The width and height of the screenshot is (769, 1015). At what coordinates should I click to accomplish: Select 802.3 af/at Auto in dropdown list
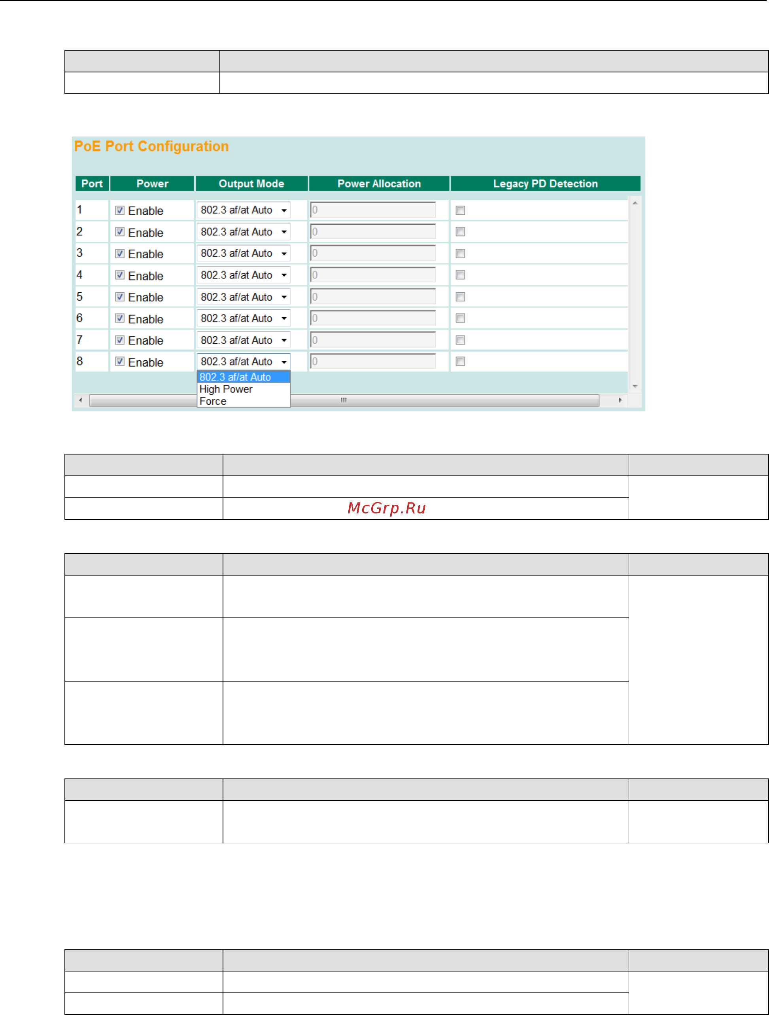(244, 377)
